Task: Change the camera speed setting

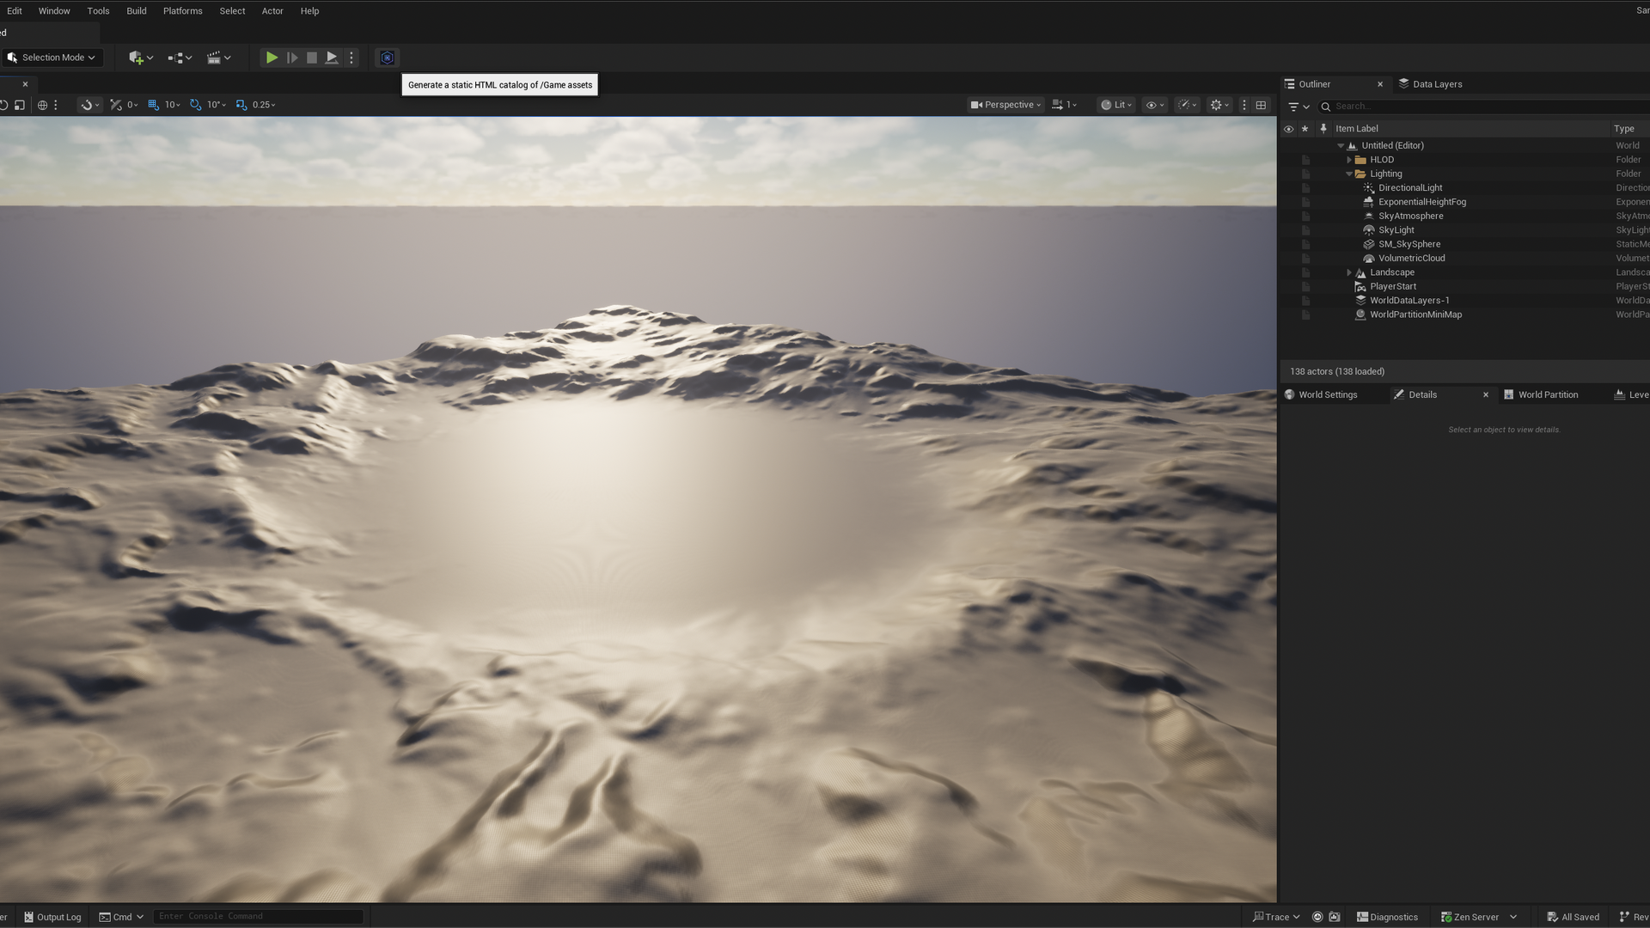Action: click(x=1065, y=105)
